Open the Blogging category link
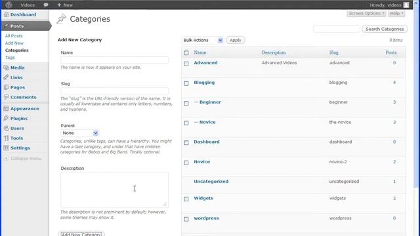Image resolution: width=420 pixels, height=236 pixels. 204,83
